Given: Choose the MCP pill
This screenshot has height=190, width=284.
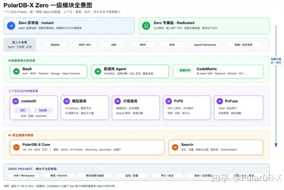Looking at the screenshot, I should 143,45.
